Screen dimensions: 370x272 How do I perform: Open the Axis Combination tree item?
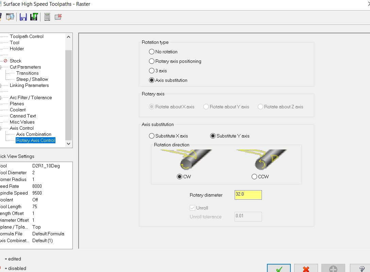click(33, 134)
